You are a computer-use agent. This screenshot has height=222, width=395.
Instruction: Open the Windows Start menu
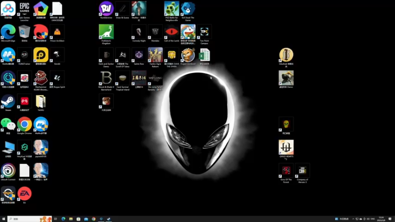tap(3, 219)
